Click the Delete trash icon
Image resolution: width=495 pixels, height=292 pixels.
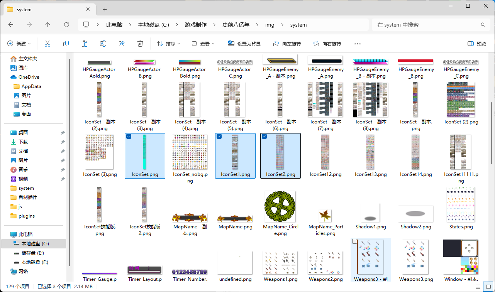[140, 44]
